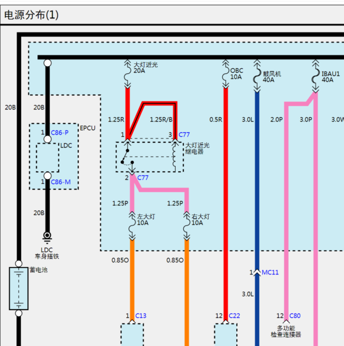This screenshot has width=344, height=346.
Task: Click the OBC 10A fuse symbol
Action: (225, 74)
